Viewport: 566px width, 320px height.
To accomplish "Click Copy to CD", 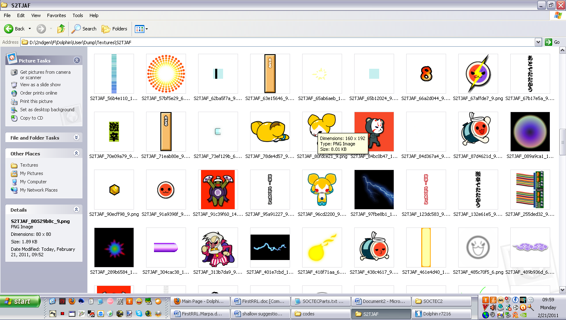I will coord(31,118).
